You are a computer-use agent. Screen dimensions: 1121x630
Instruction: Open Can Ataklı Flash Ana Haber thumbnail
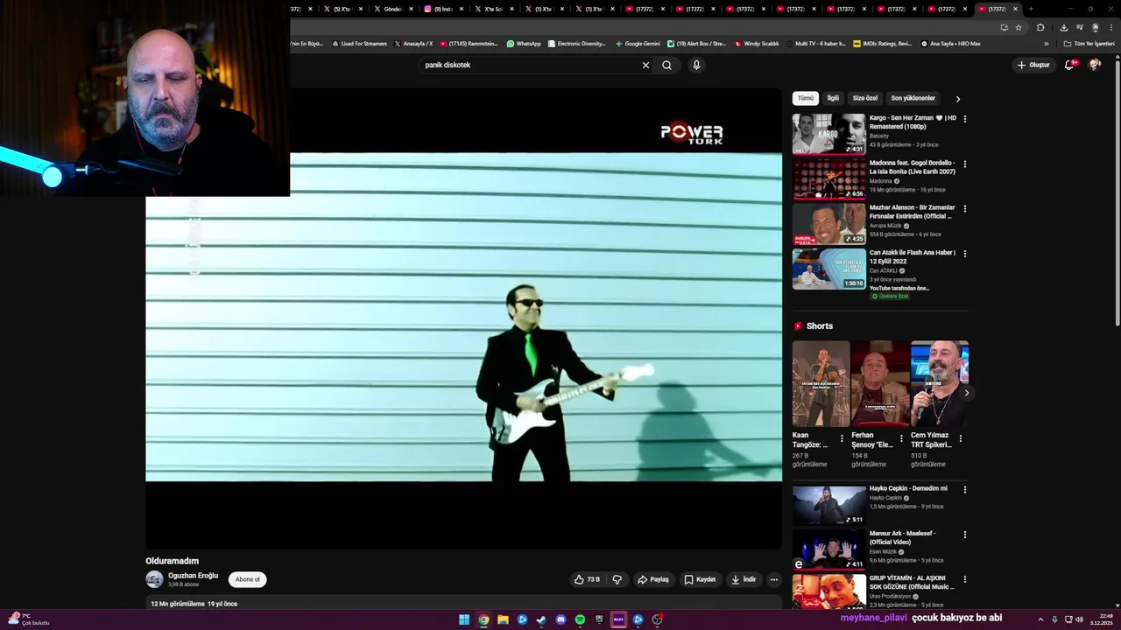[829, 269]
